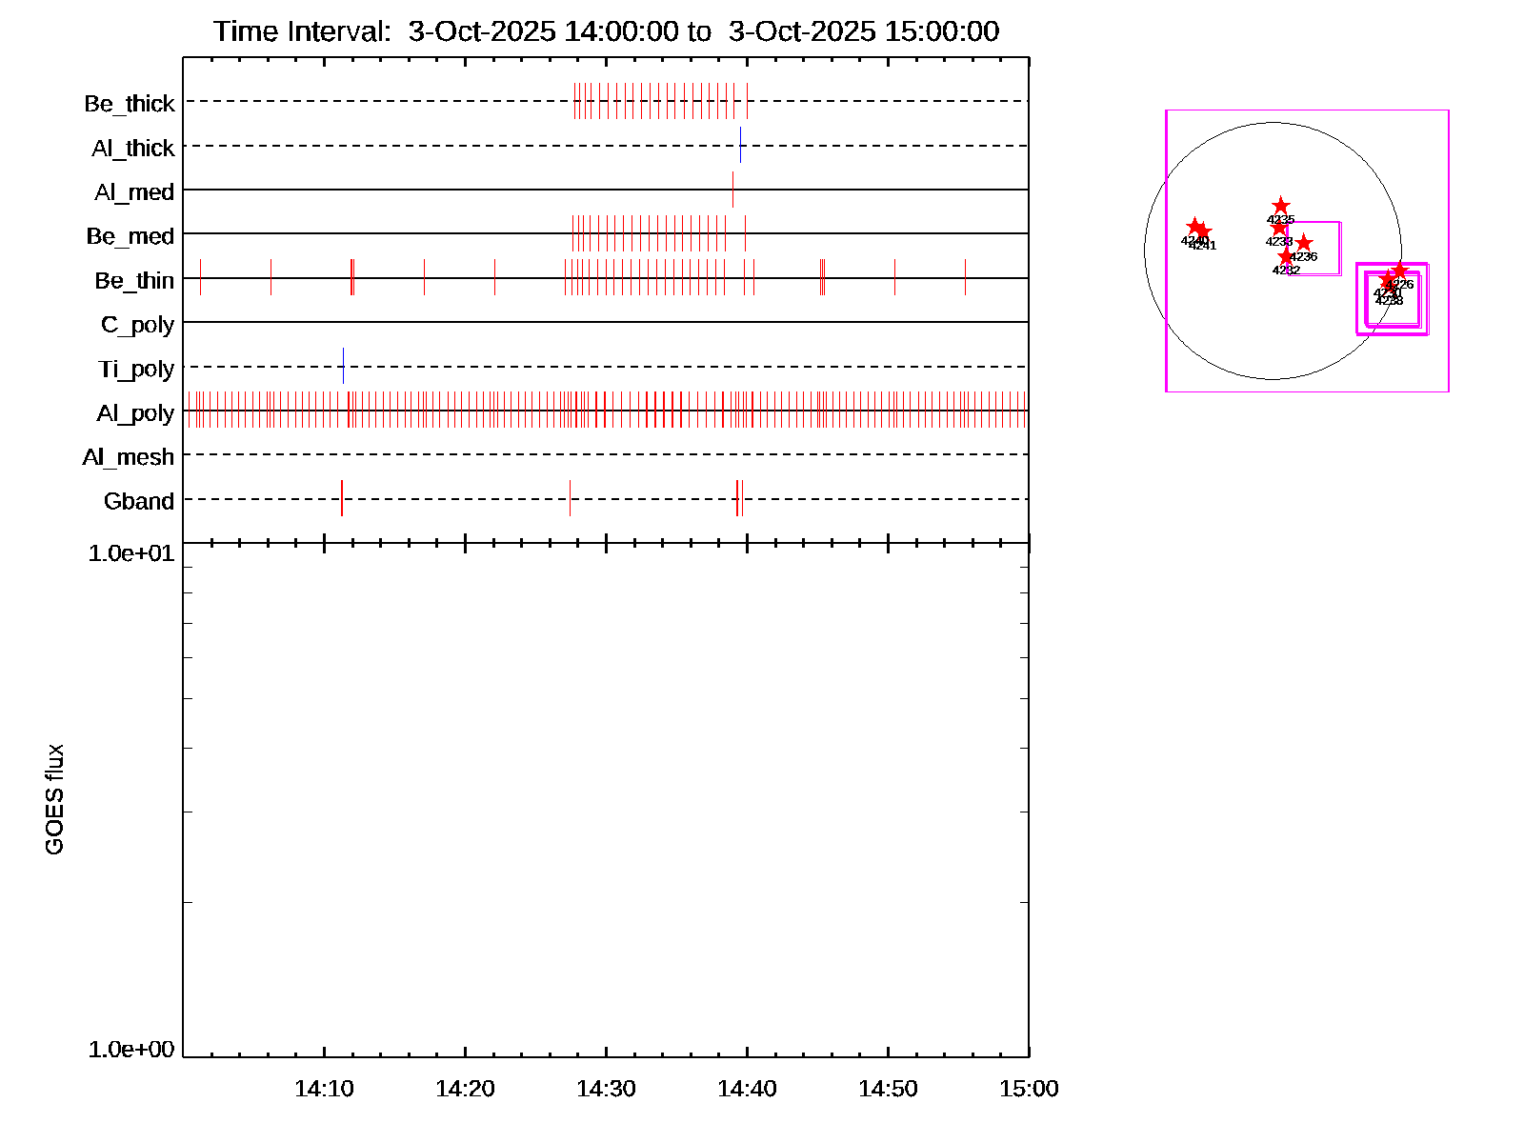The height and width of the screenshot is (1143, 1524).
Task: Select the star for active region 4233
Action: 1279,228
